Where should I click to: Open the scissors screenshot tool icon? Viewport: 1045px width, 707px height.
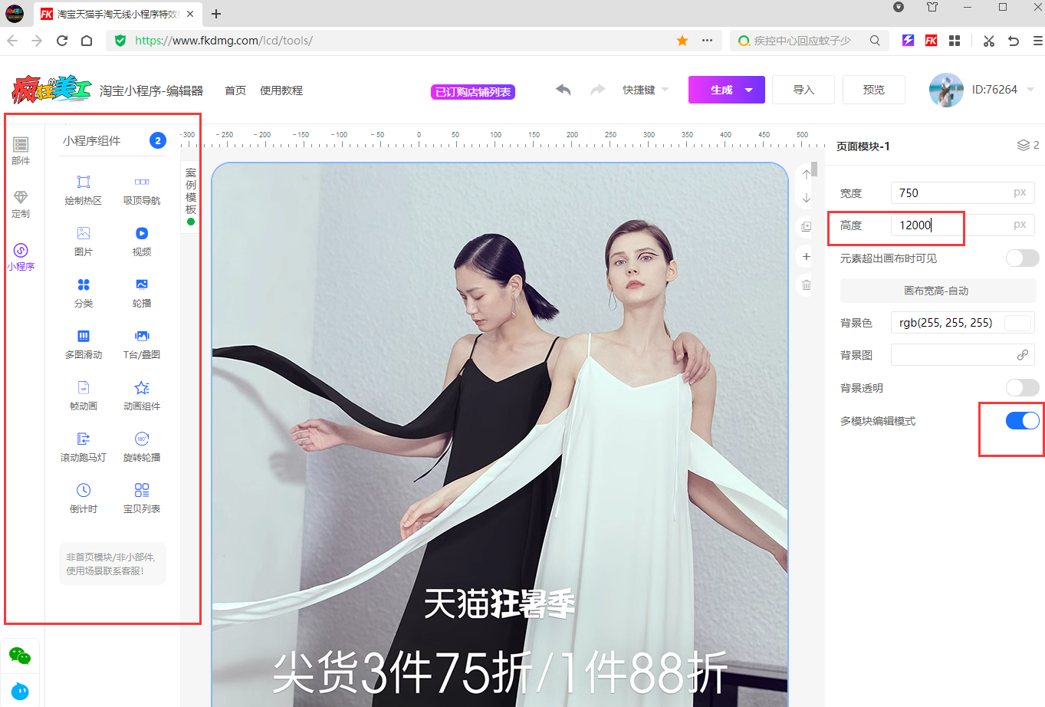(x=989, y=41)
